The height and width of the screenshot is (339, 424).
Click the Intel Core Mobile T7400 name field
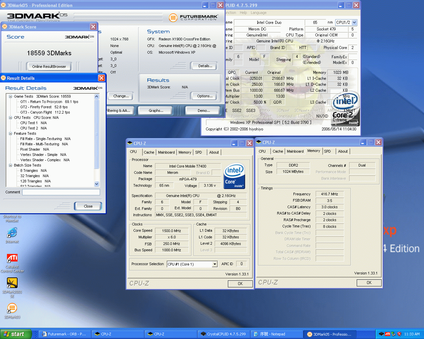[187, 166]
